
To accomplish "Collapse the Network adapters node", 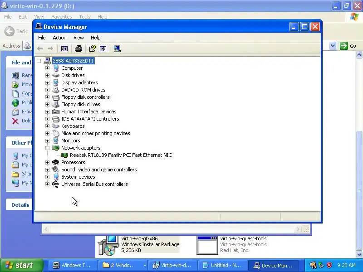I will click(x=48, y=148).
